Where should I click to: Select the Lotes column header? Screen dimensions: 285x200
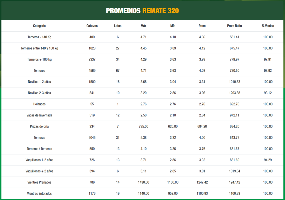tap(118, 26)
